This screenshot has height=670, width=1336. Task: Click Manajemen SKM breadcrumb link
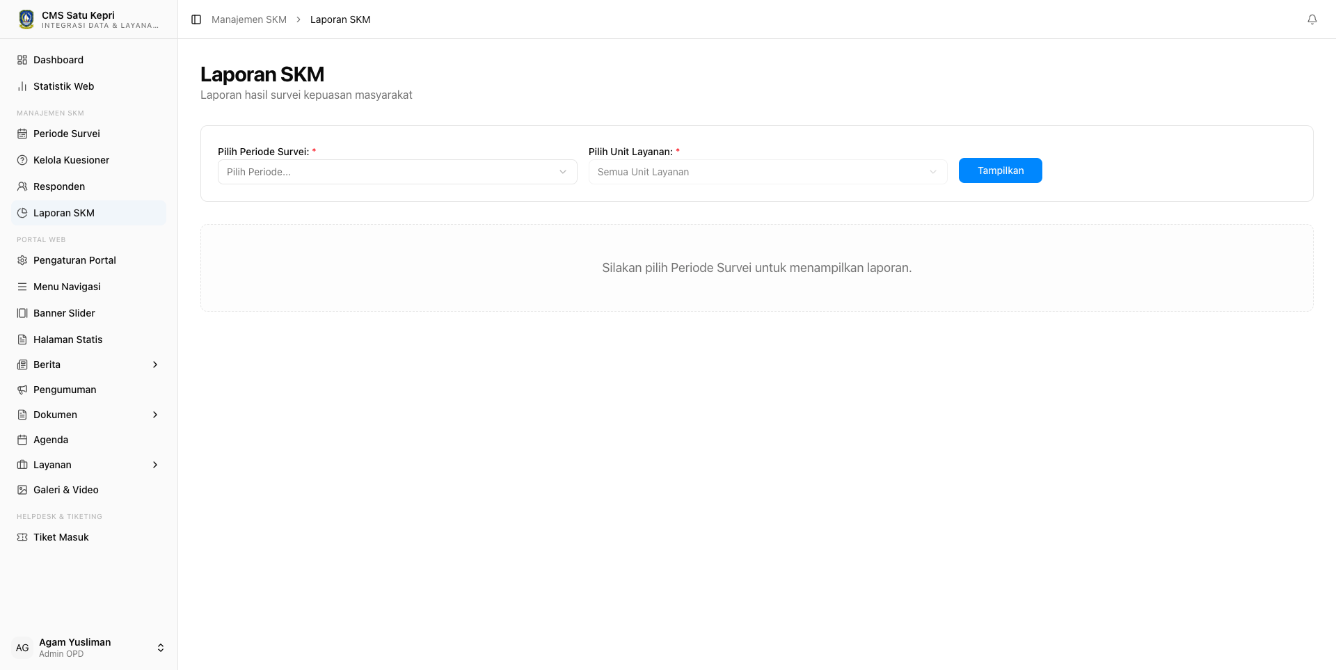pos(249,19)
